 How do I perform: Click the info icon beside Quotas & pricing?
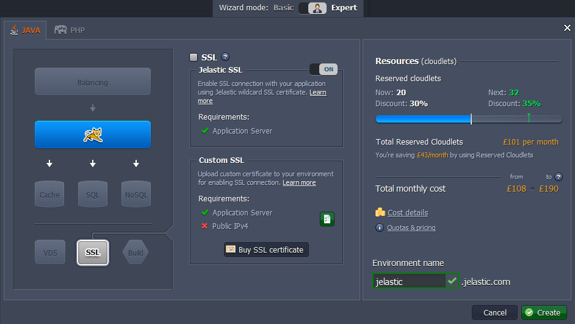click(380, 228)
